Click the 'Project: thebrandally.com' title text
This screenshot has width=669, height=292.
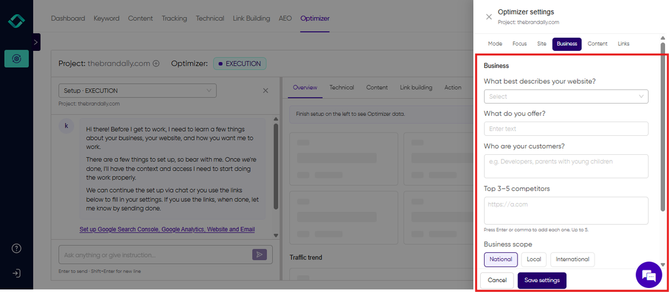[x=104, y=63]
